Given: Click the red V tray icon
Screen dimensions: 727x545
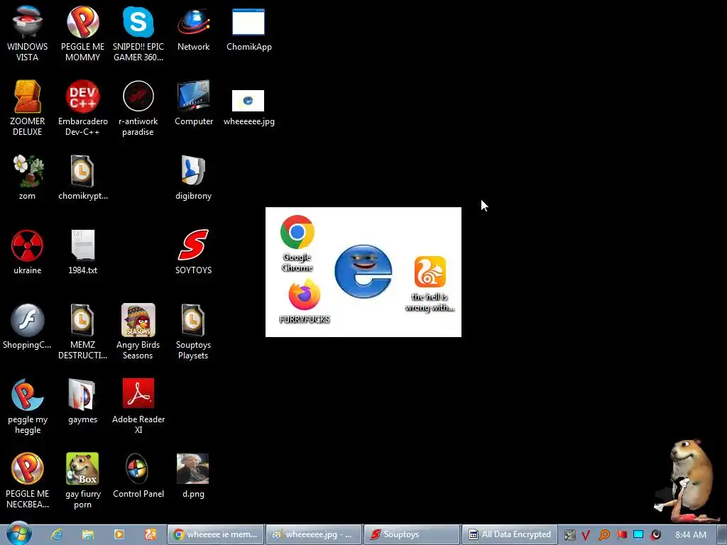Looking at the screenshot, I should (x=586, y=535).
